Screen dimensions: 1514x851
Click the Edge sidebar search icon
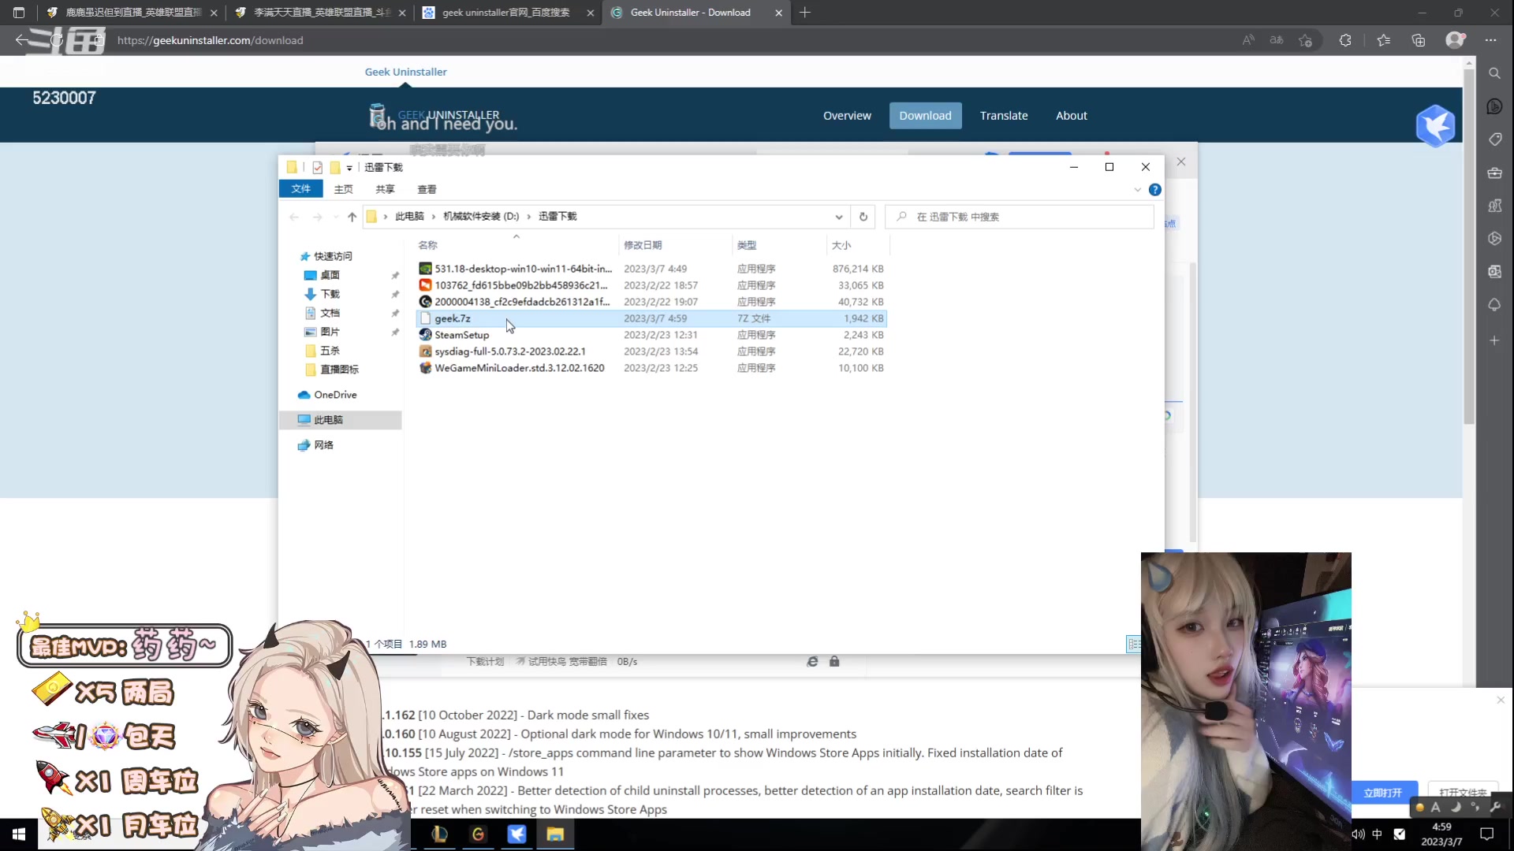[1494, 73]
